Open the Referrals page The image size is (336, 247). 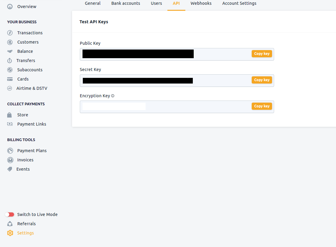(26, 224)
